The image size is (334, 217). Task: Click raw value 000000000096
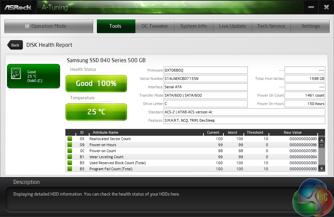(303, 145)
